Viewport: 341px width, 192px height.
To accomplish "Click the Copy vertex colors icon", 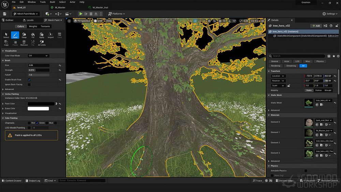I will point(6,43).
